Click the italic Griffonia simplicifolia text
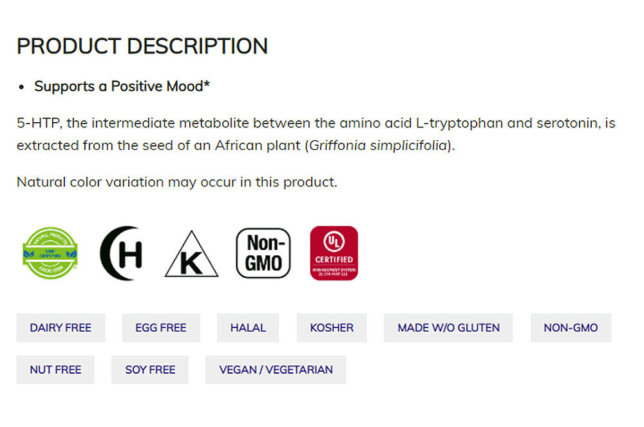The height and width of the screenshot is (427, 644). tap(378, 145)
